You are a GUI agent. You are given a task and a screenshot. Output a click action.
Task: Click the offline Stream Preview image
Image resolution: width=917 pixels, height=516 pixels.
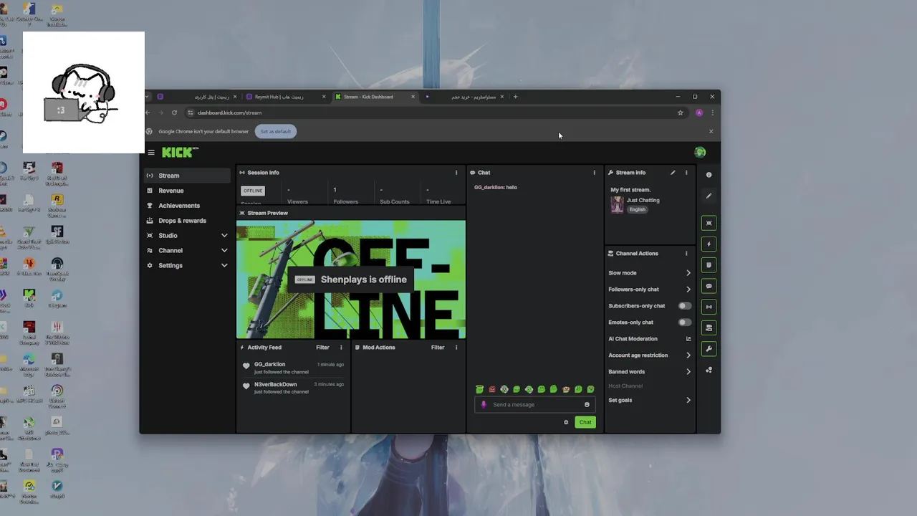(x=351, y=279)
